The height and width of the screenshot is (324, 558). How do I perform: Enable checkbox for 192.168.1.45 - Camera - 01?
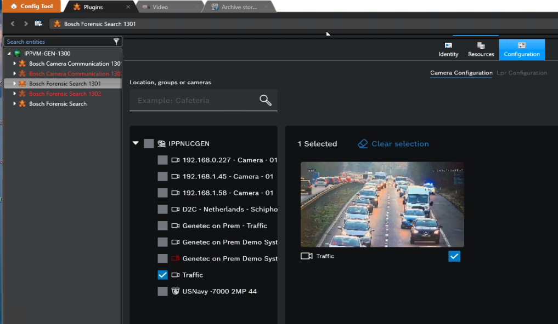[162, 176]
